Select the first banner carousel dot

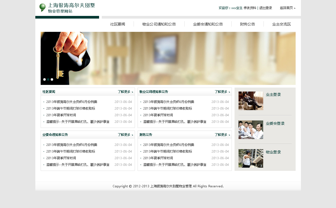[x=44, y=79]
